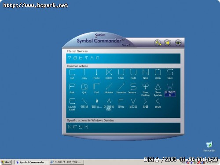Open the hammer tools icon in header
This screenshot has width=220, height=165.
click(x=158, y=43)
